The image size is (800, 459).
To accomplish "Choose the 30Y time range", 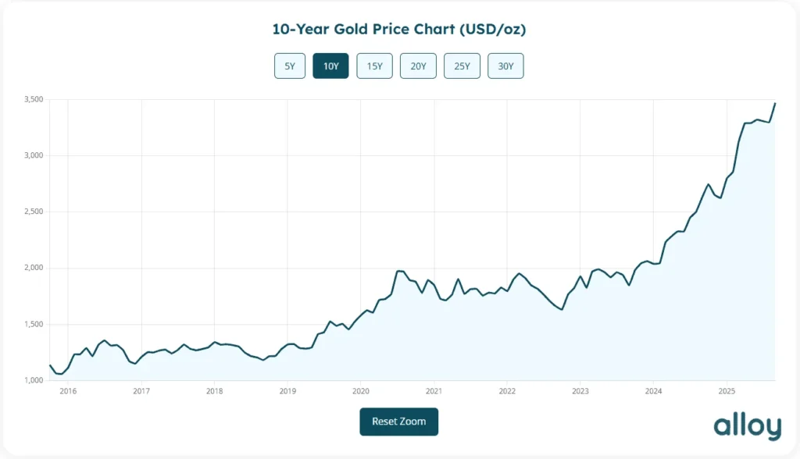I will 505,66.
